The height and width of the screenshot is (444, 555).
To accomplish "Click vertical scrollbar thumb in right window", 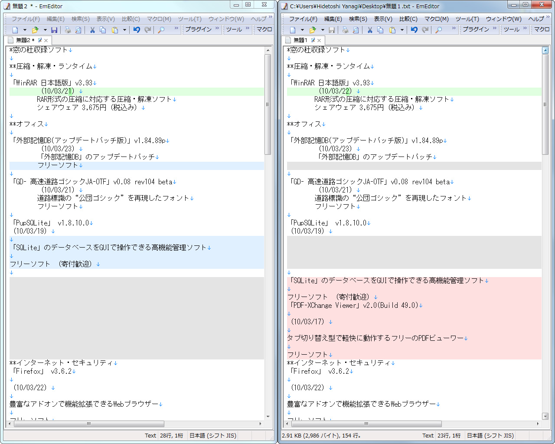I will point(545,104).
